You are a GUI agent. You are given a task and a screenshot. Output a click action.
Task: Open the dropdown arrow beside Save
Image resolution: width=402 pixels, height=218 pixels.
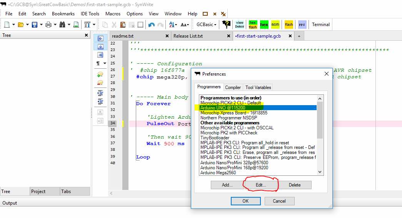(41, 25)
